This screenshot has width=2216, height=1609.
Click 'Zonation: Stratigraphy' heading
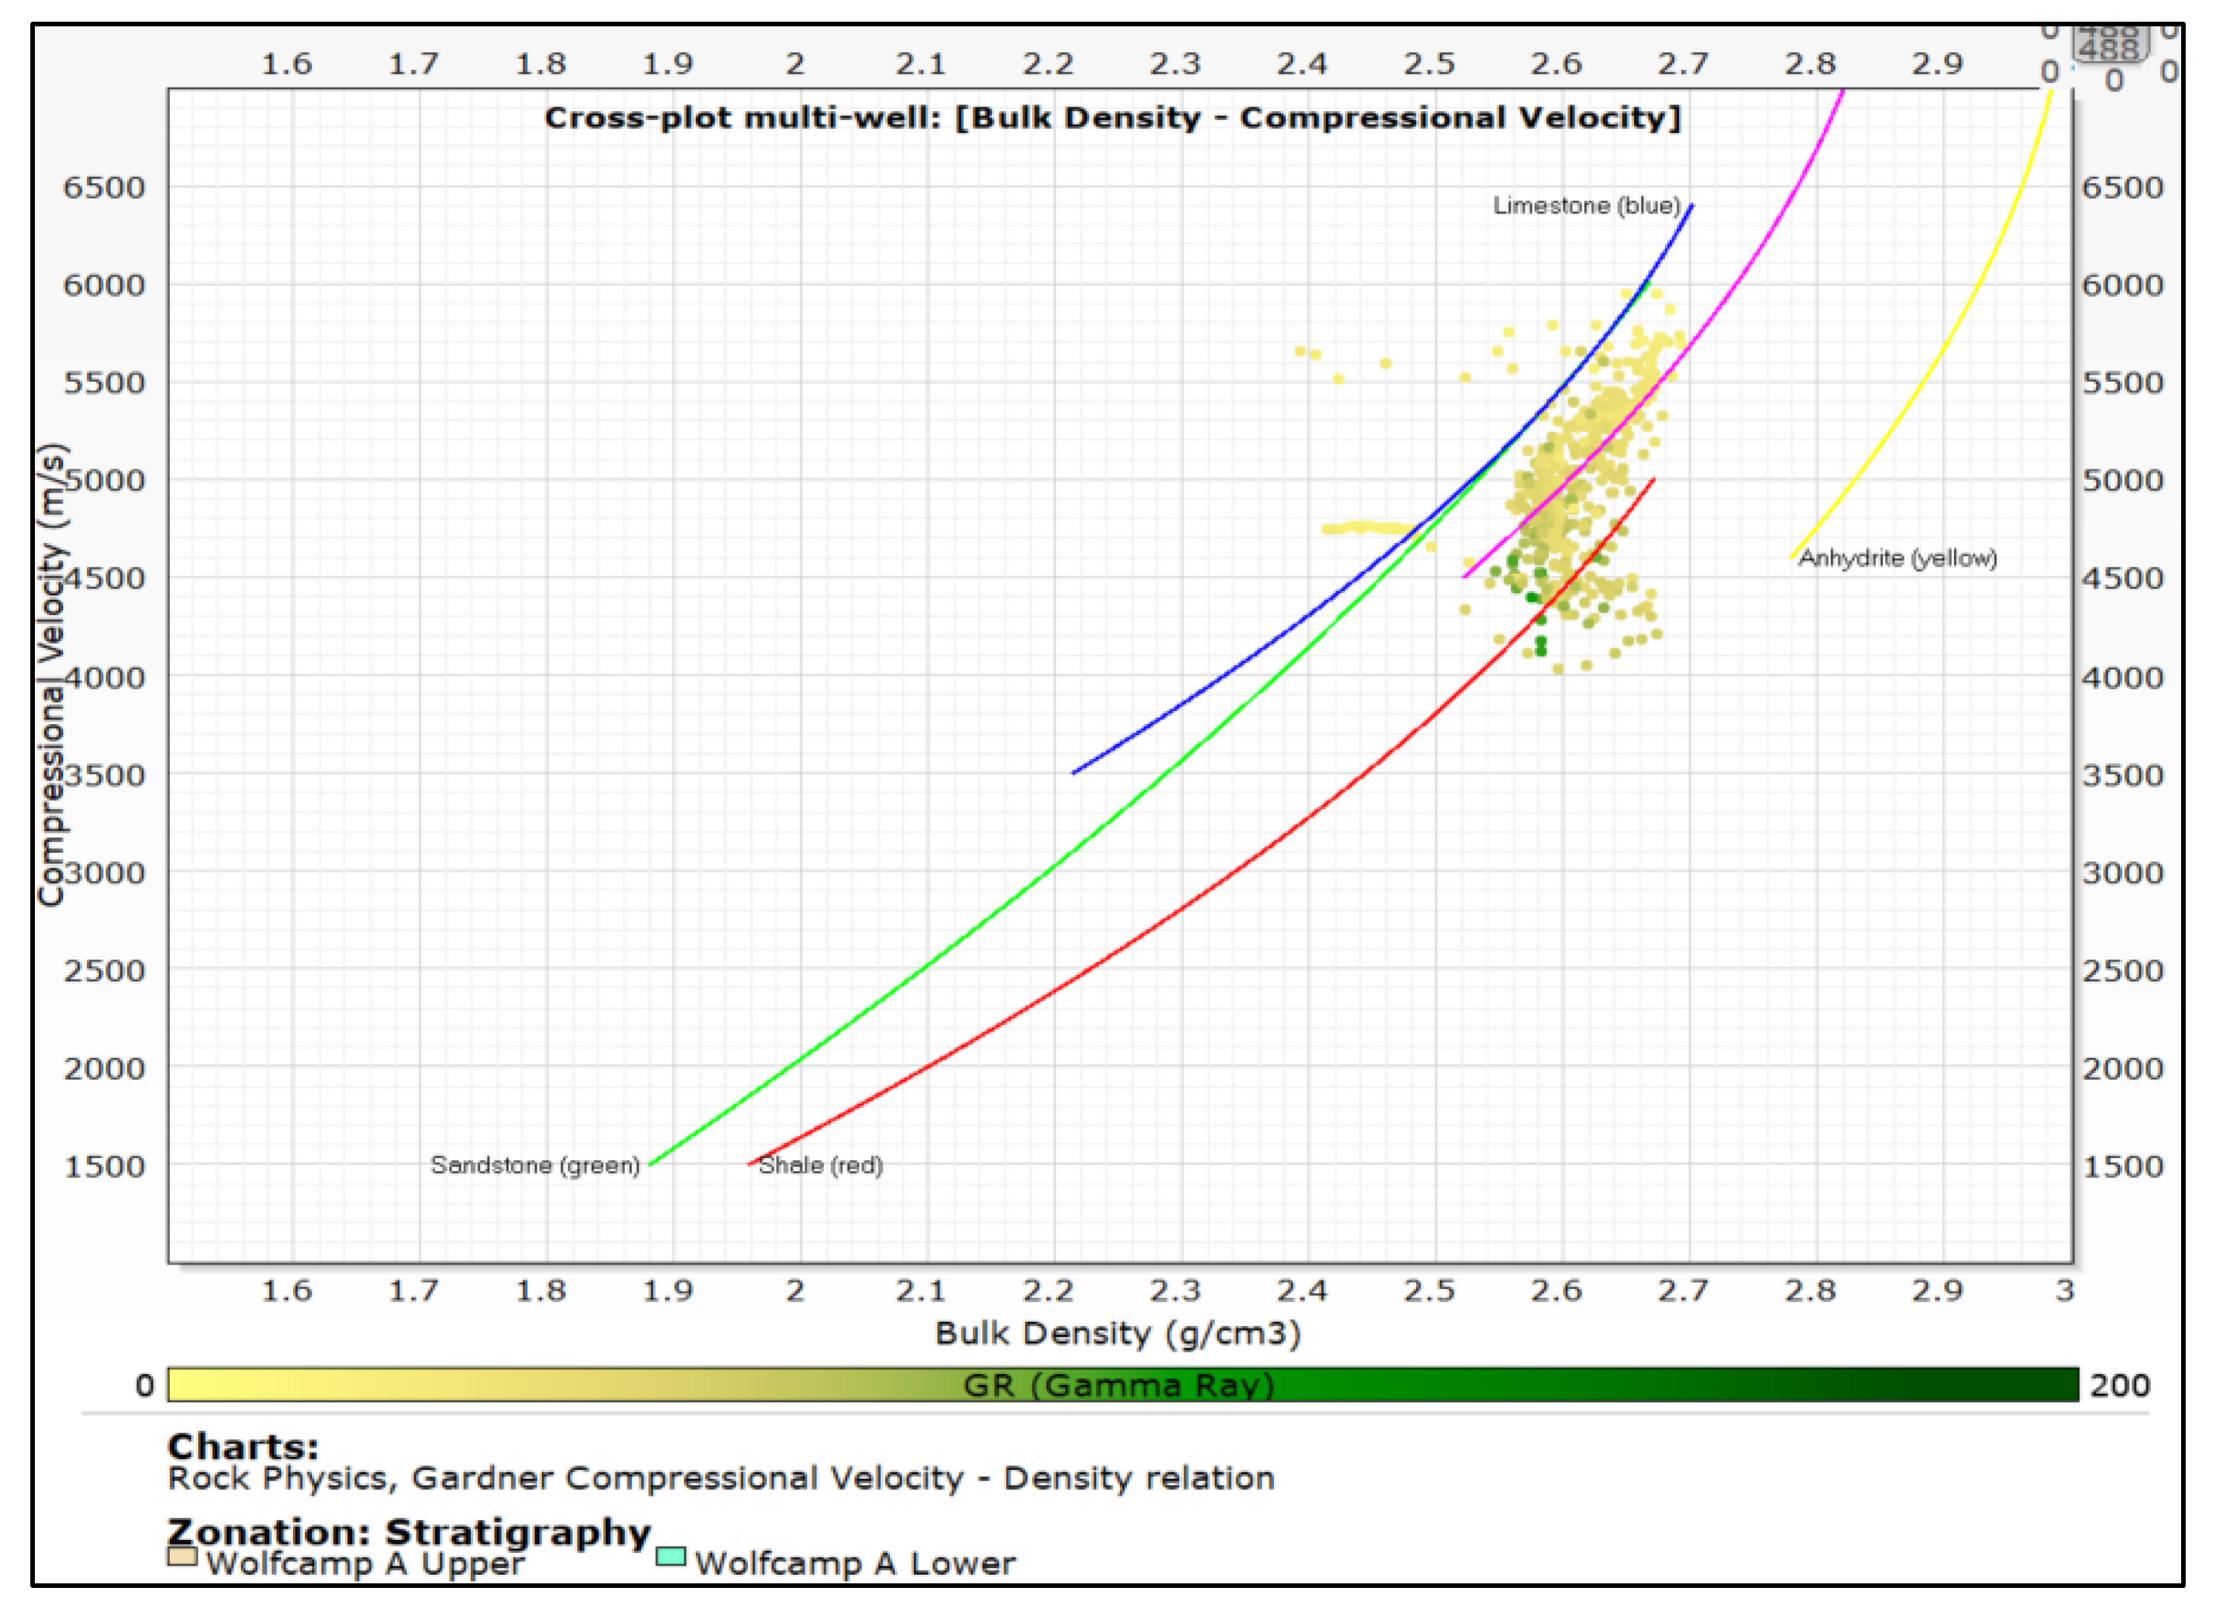(x=408, y=1531)
